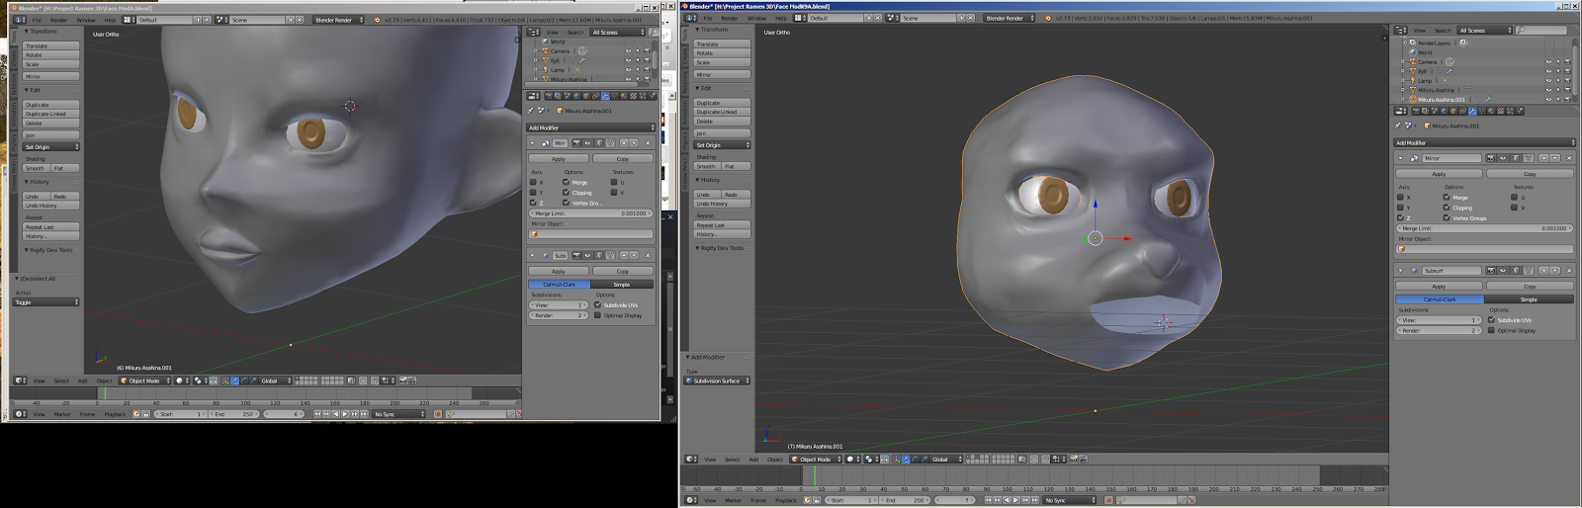1582x508 pixels.
Task: Click play animation button in left timeline
Action: pos(345,414)
